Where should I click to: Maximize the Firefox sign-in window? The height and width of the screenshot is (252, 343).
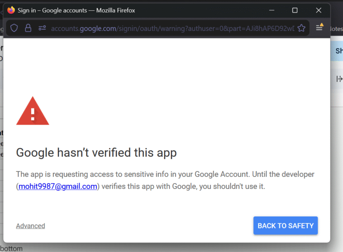point(295,10)
